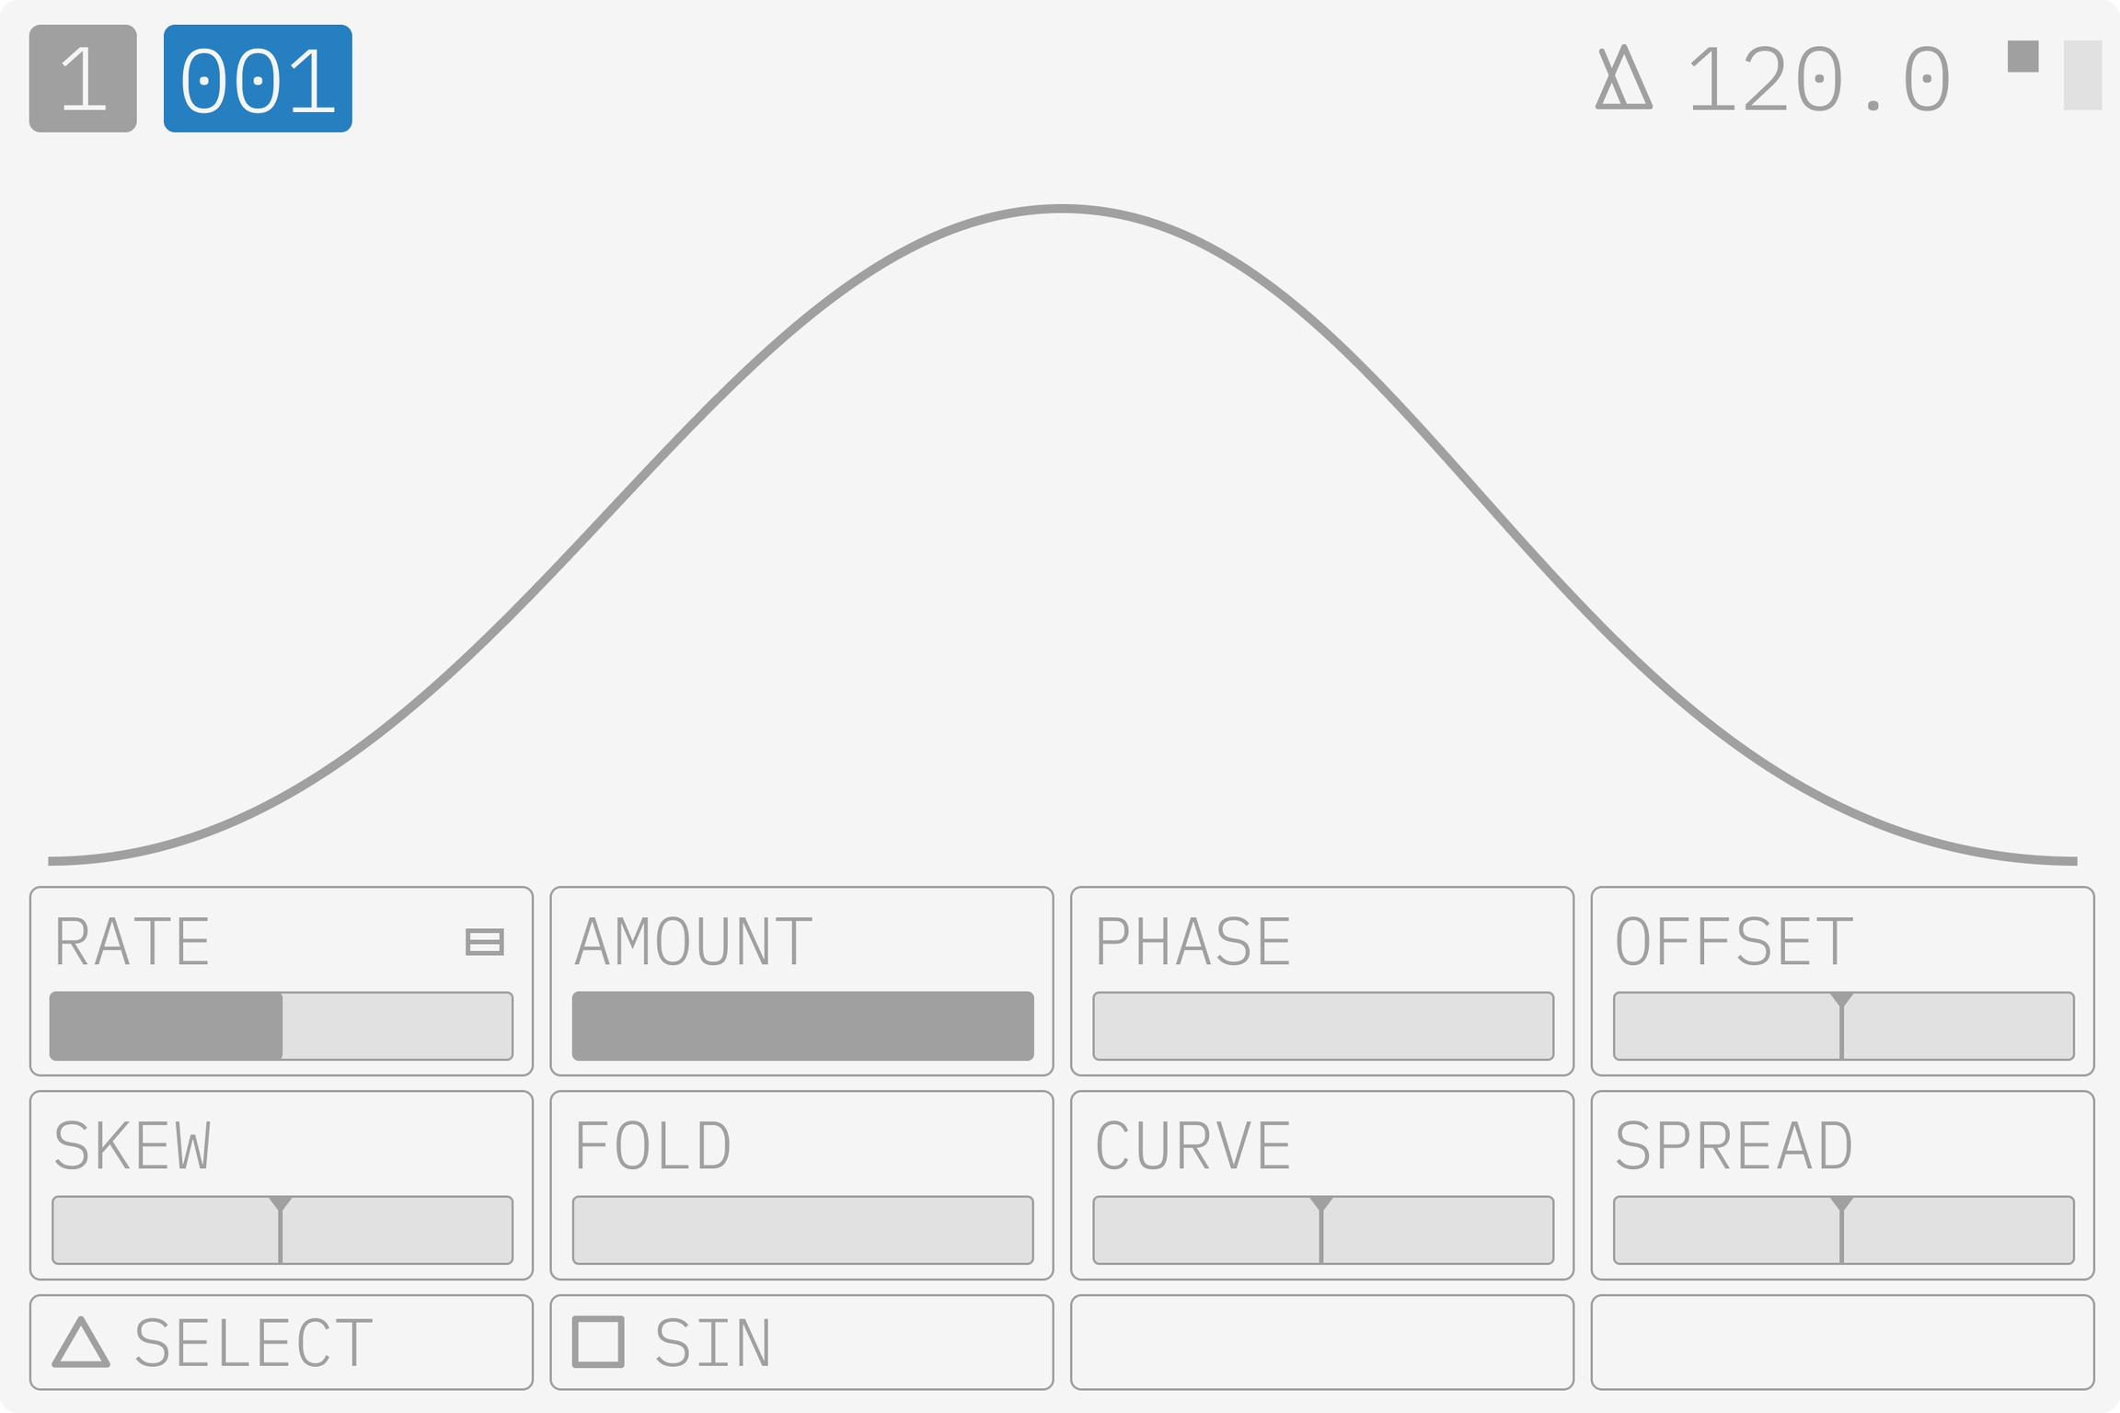Click the square icon beside SIN

(x=598, y=1342)
